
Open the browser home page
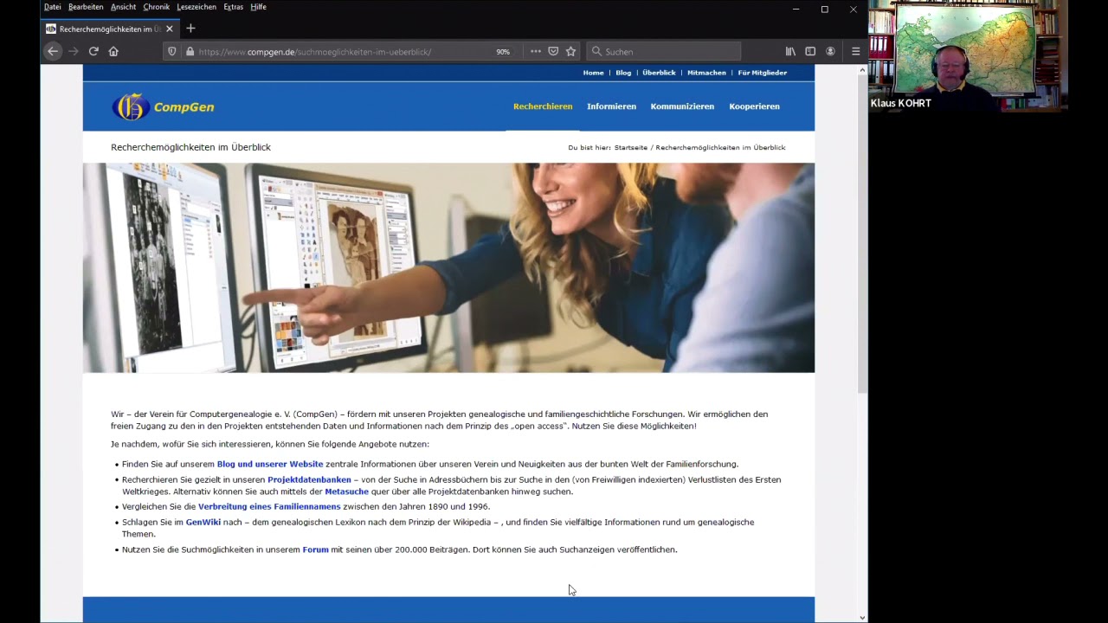113,51
